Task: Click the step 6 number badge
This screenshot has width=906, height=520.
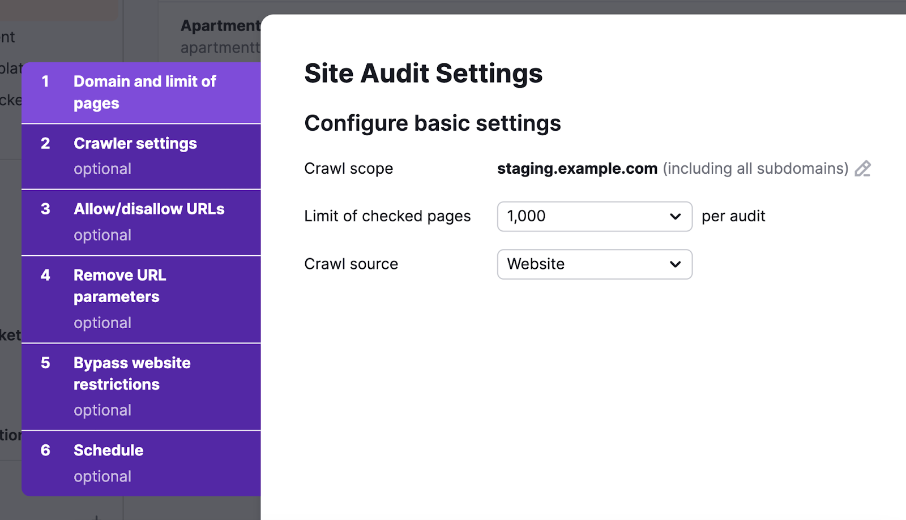Action: pos(45,450)
